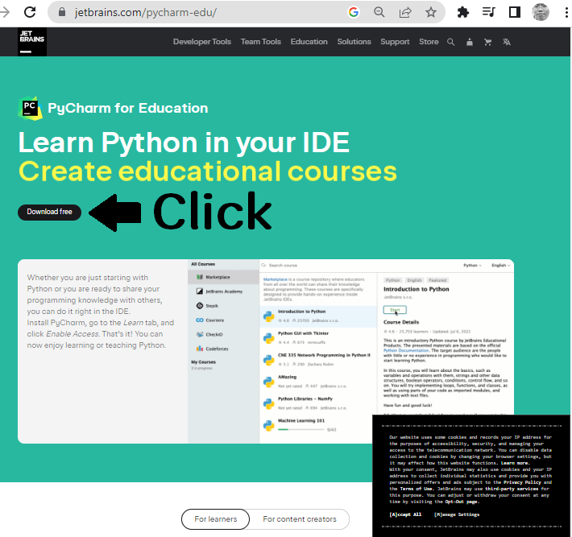The width and height of the screenshot is (572, 537).
Task: Open the Chrome profile avatar
Action: [541, 12]
